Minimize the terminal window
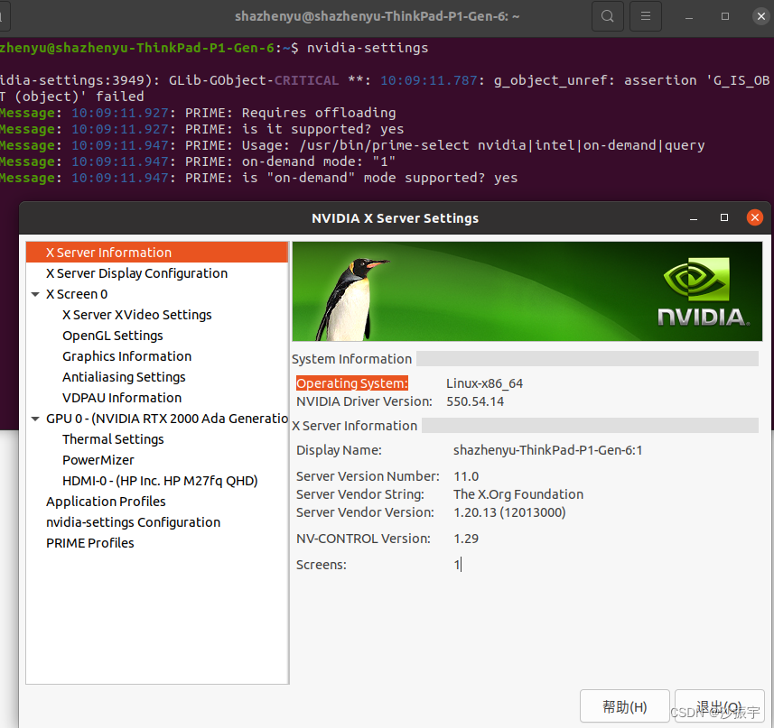The height and width of the screenshot is (728, 774). pyautogui.click(x=689, y=17)
